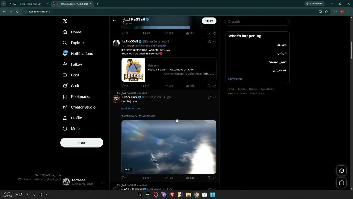Open more options for Aug 7 post

[215, 41]
